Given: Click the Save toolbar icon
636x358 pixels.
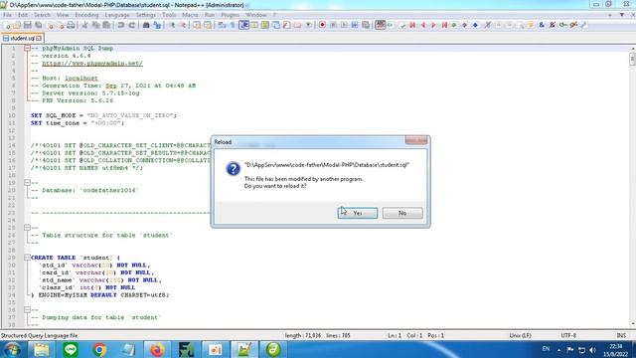Looking at the screenshot, I should 28,25.
